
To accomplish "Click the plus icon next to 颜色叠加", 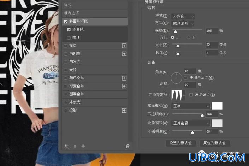I will pos(124,78).
